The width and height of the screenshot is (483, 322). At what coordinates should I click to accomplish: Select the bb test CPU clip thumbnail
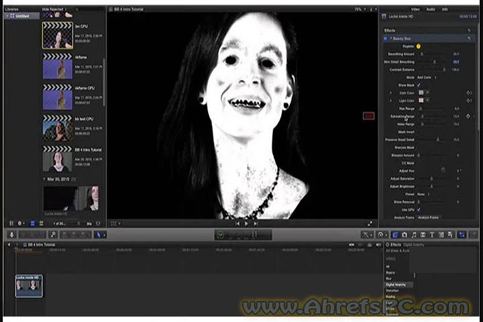(x=58, y=127)
